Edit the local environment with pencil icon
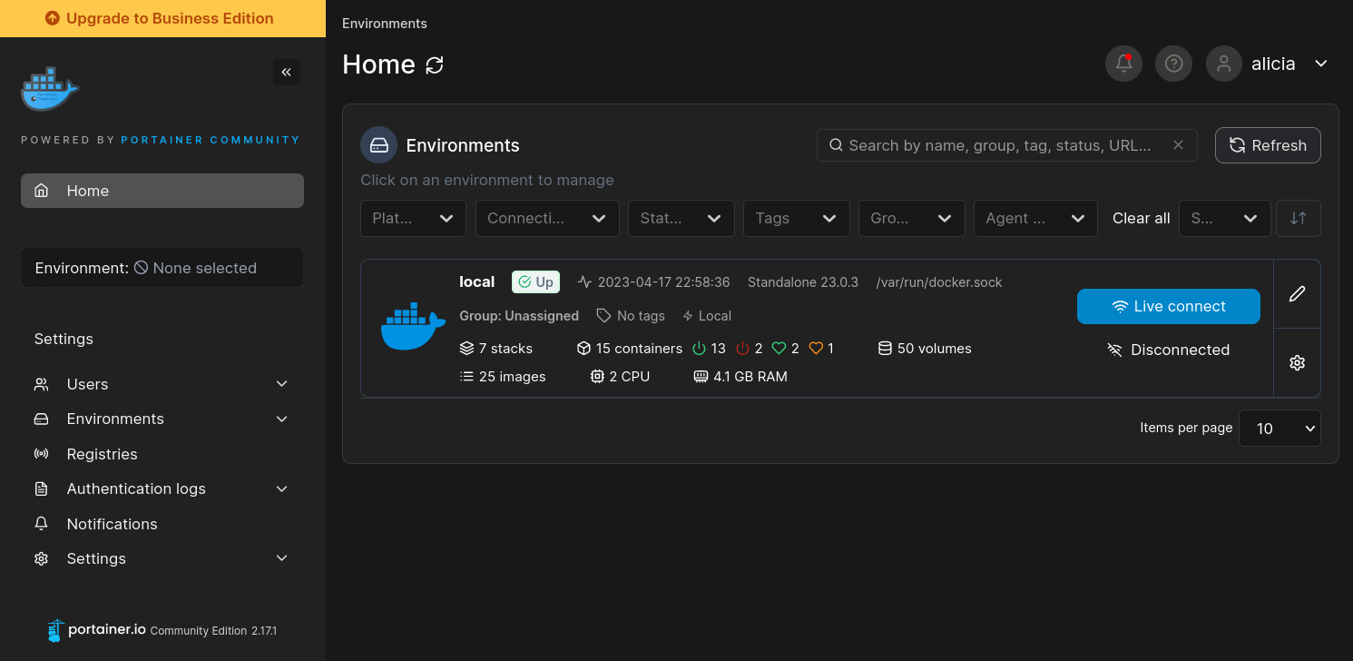The height and width of the screenshot is (661, 1353). (x=1297, y=294)
